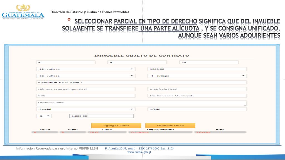Click the field containing 16
The width and height of the screenshot is (285, 160).
coord(209,62)
